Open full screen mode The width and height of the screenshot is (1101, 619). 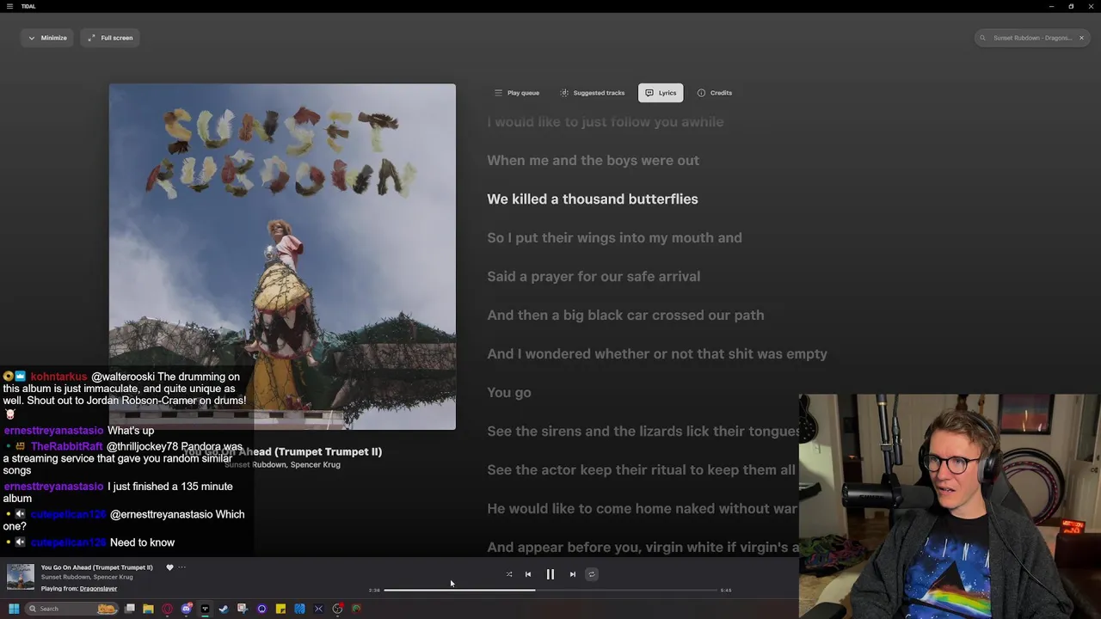coord(110,38)
